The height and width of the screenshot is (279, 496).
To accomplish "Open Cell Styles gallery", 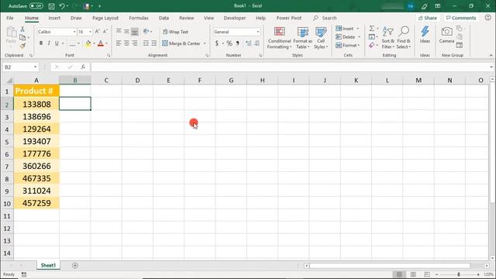I will (321, 38).
